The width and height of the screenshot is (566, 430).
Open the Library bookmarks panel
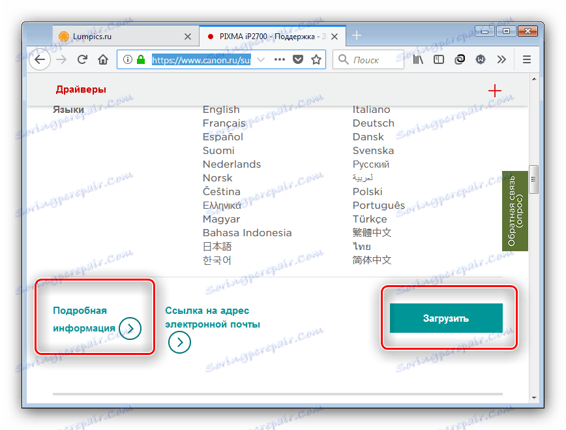tap(418, 59)
